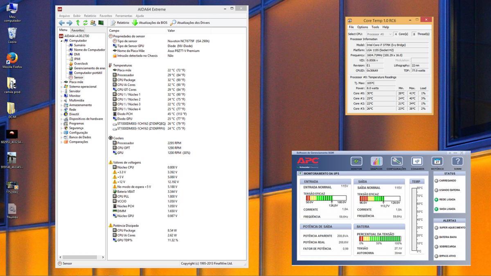
Task: Click AIDA64 green up-level arrow icon
Action: [x=78, y=23]
